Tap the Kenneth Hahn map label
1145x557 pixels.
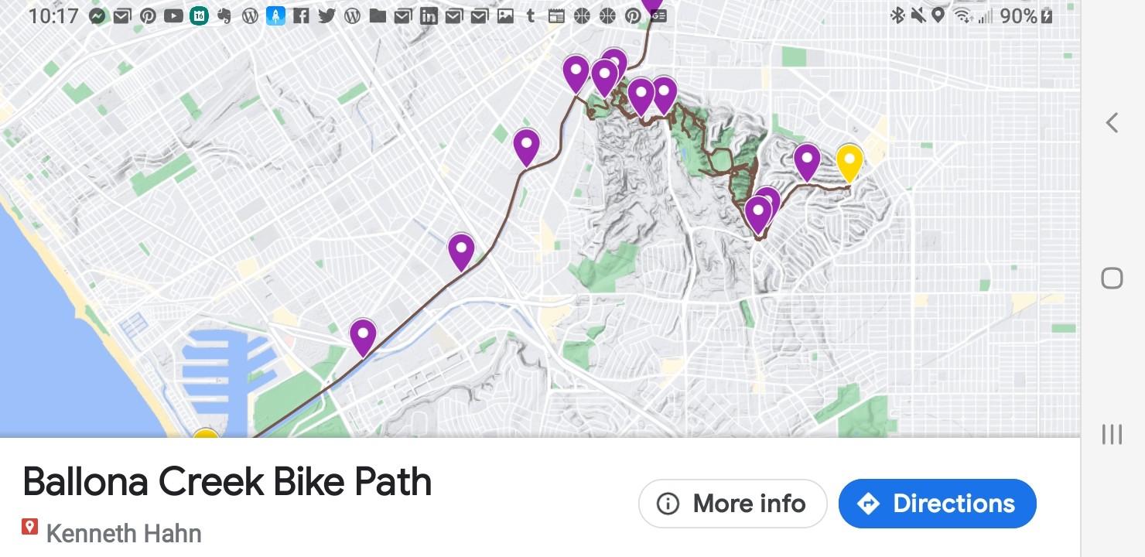pyautogui.click(x=124, y=533)
